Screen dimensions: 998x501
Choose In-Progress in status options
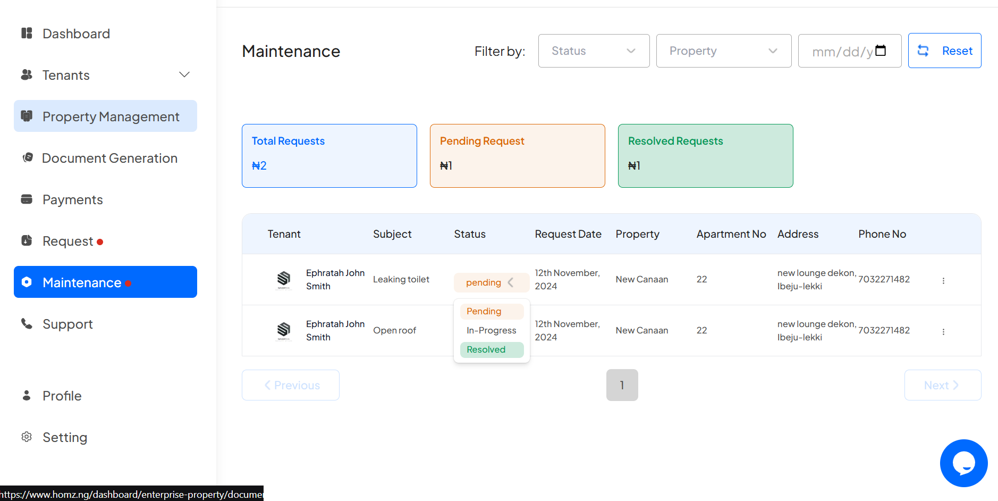coord(492,330)
